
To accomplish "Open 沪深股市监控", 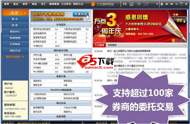I will tap(70, 33).
